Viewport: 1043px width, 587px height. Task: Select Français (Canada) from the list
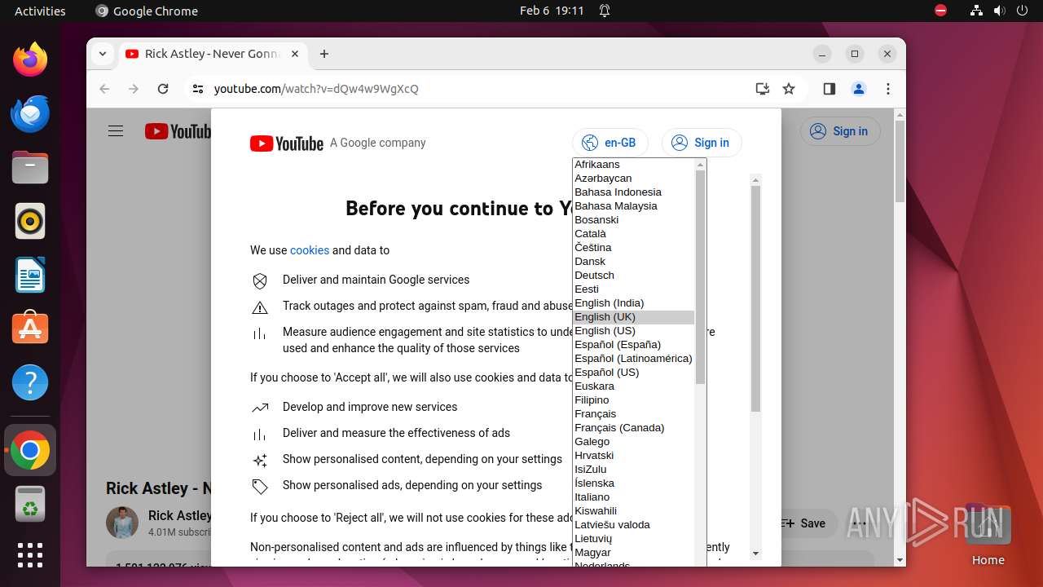coord(634,428)
